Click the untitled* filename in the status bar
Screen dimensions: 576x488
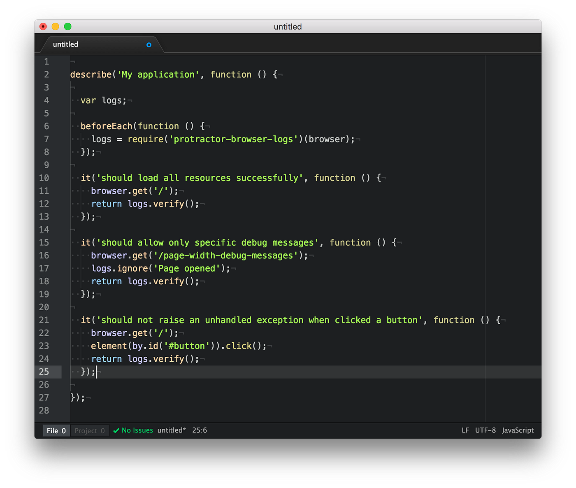(172, 430)
